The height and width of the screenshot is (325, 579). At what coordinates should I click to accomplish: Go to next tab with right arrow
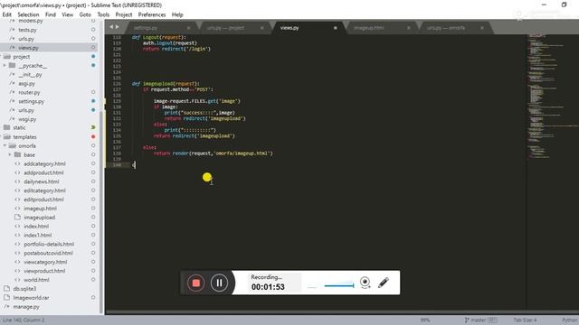pos(118,27)
